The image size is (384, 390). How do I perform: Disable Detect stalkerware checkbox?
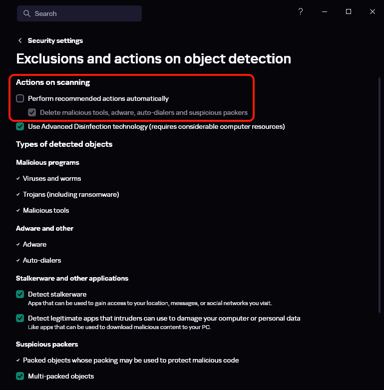coord(20,294)
